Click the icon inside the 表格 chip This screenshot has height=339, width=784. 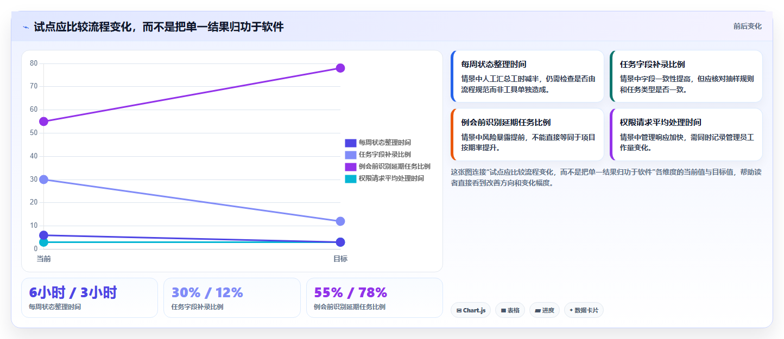503,311
